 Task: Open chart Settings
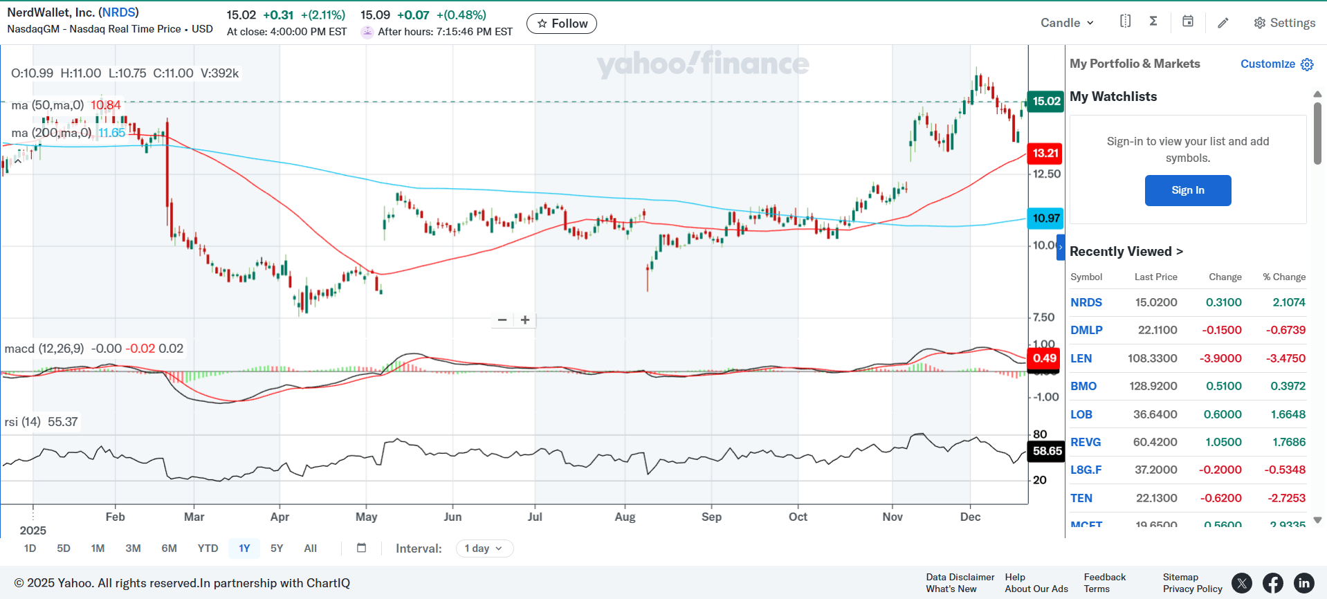tap(1284, 23)
